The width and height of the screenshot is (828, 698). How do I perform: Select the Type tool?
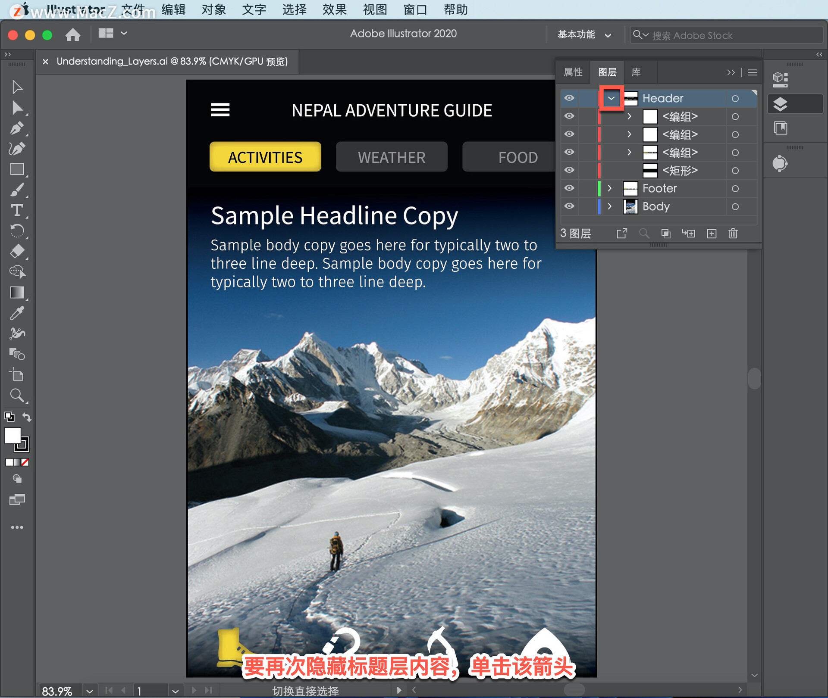[x=17, y=211]
